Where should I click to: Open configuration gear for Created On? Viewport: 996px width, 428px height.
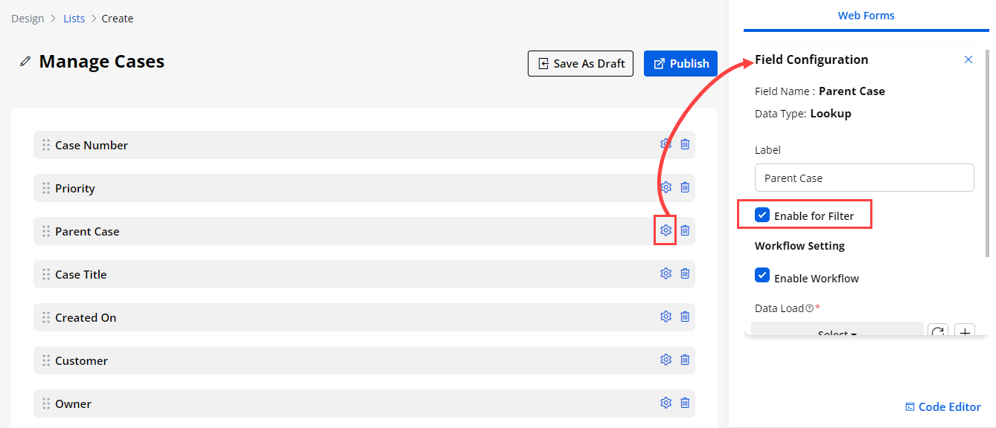click(x=665, y=317)
